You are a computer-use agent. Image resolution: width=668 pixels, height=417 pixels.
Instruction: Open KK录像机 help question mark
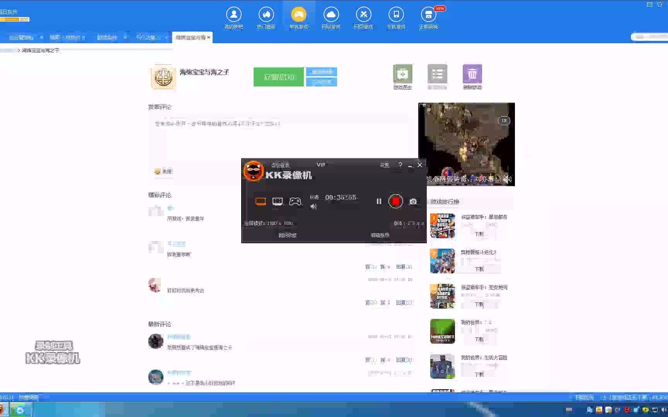(x=400, y=165)
